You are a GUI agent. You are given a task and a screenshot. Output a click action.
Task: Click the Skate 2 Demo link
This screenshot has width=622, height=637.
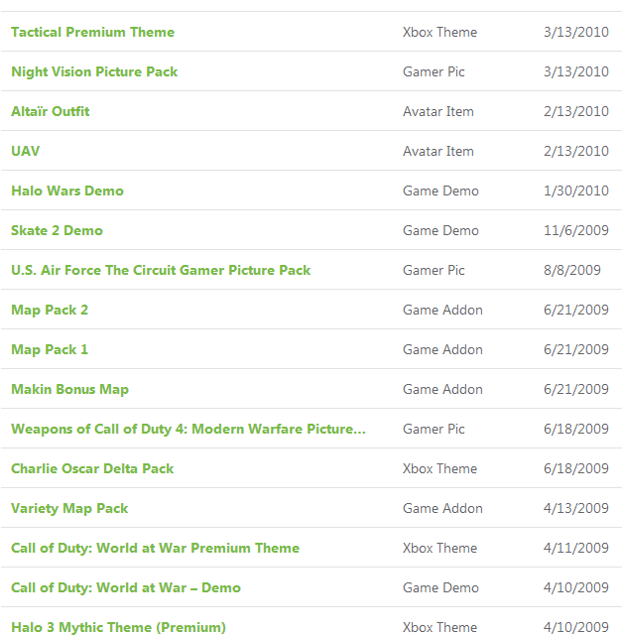pos(57,230)
